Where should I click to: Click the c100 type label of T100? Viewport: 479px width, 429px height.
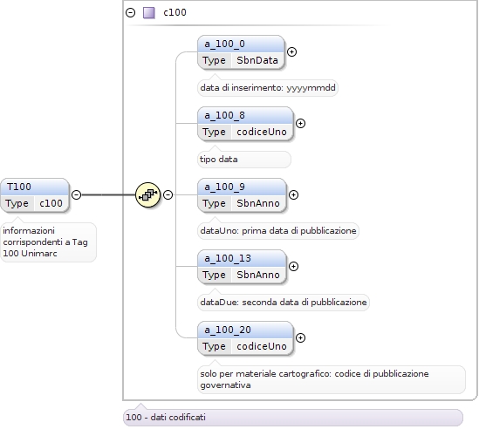[x=51, y=203]
